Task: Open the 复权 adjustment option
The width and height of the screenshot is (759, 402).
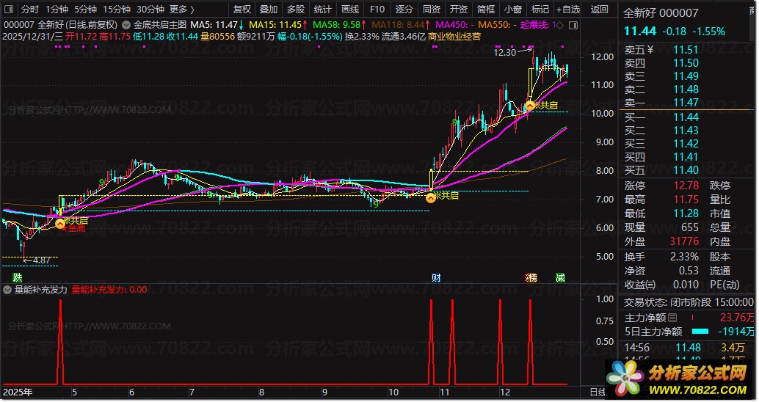Action: pos(242,10)
